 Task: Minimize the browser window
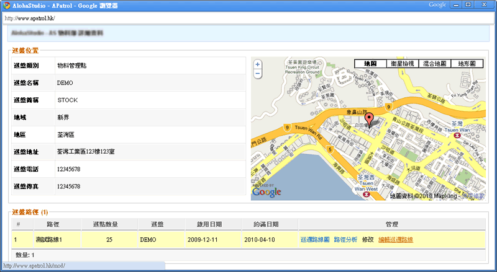tap(456, 5)
